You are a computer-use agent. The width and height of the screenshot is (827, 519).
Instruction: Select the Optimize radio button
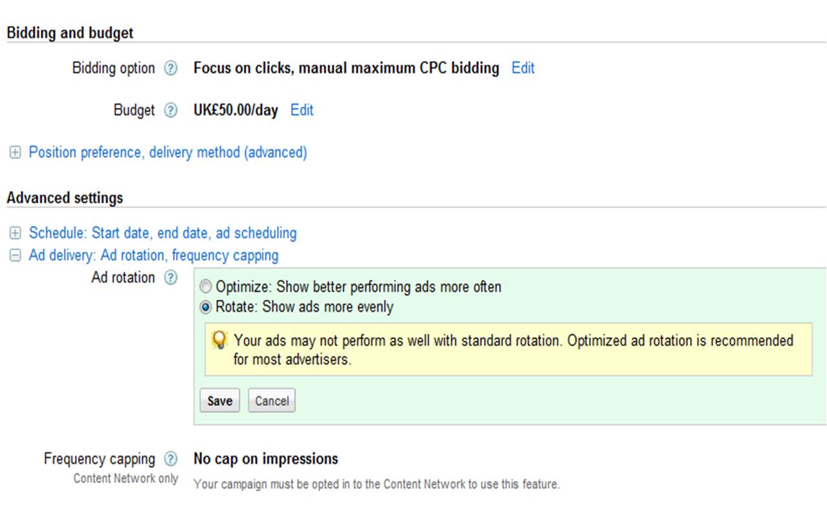(206, 287)
